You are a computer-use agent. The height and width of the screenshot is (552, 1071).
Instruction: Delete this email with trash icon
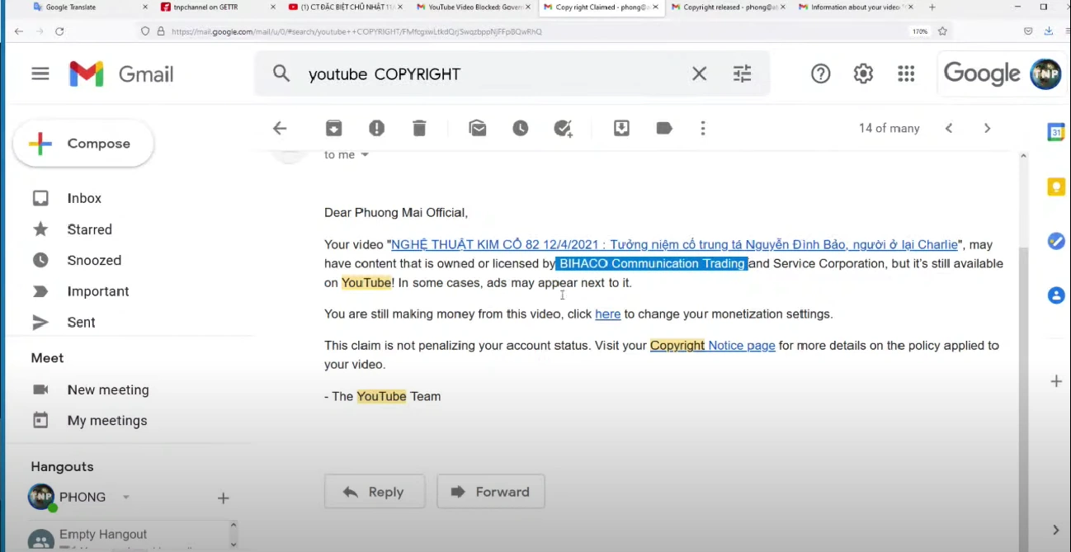point(419,128)
